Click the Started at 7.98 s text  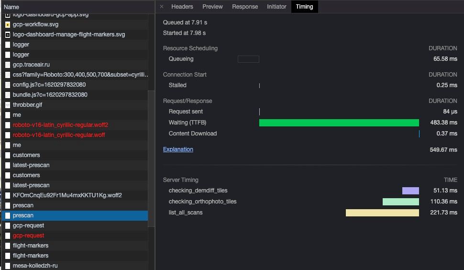click(184, 33)
